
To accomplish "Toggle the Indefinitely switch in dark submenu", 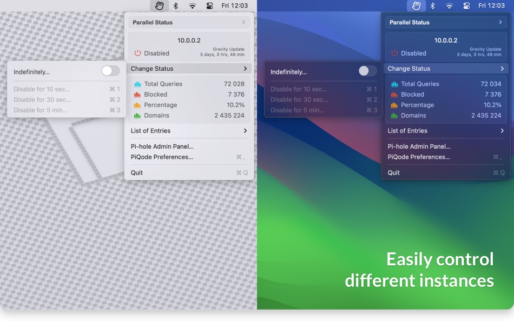I will [x=367, y=71].
